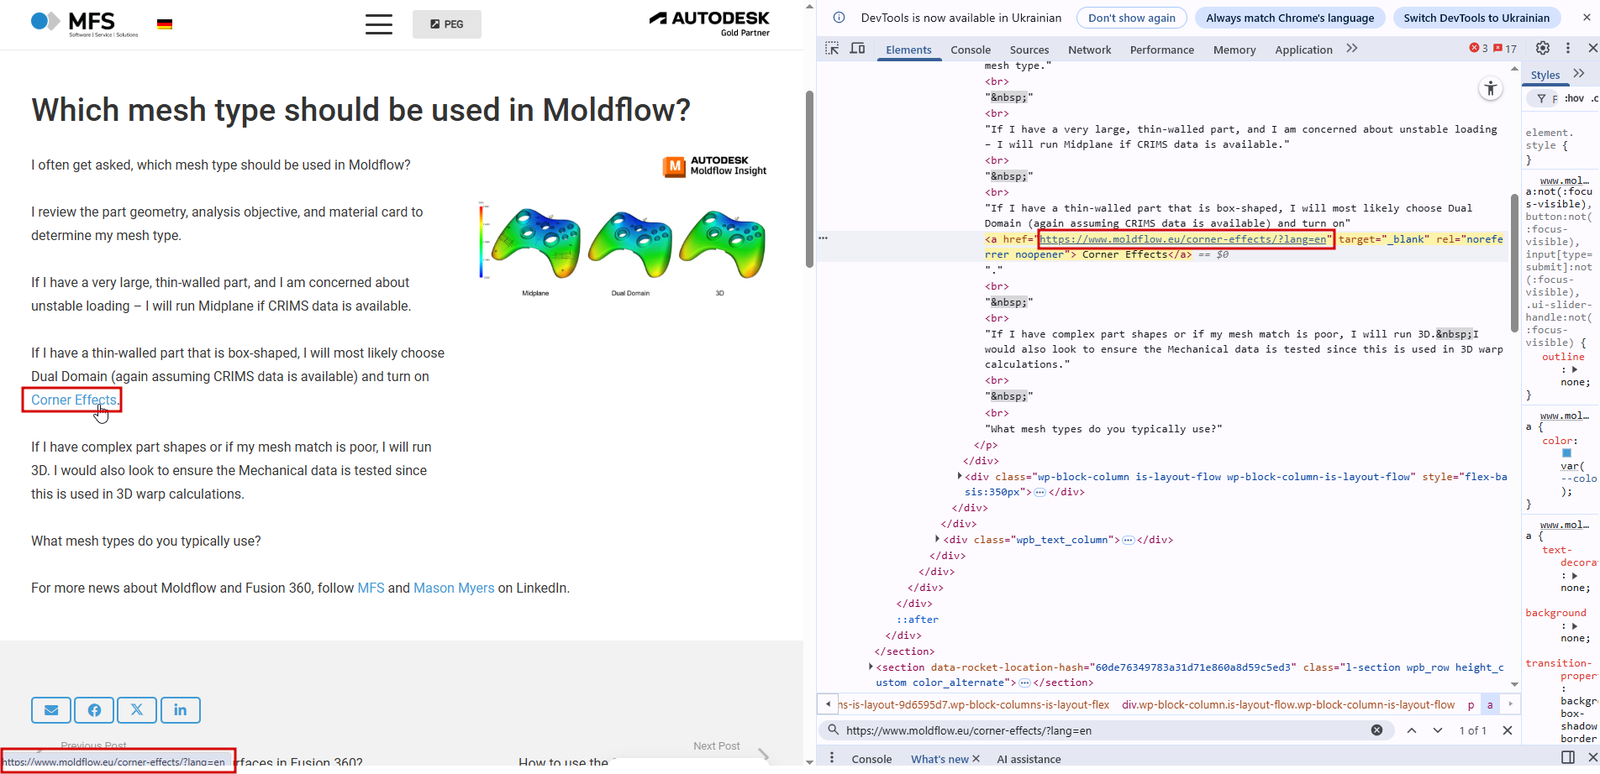Toggle the device toolbar in DevTools

coord(857,49)
